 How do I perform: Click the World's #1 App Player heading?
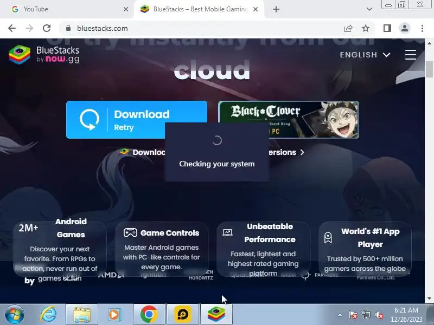(371, 238)
